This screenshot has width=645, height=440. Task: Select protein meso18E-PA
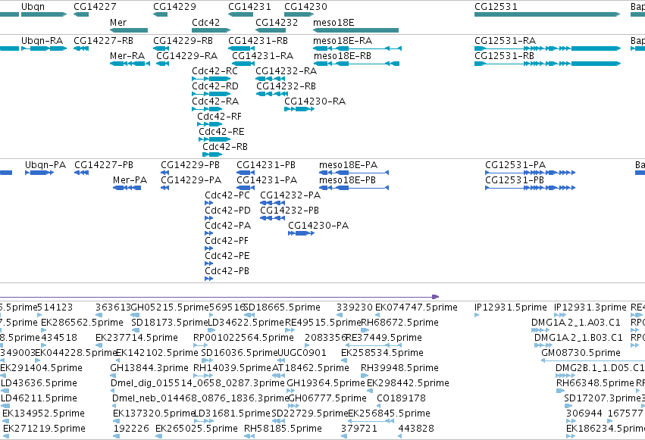pos(348,165)
